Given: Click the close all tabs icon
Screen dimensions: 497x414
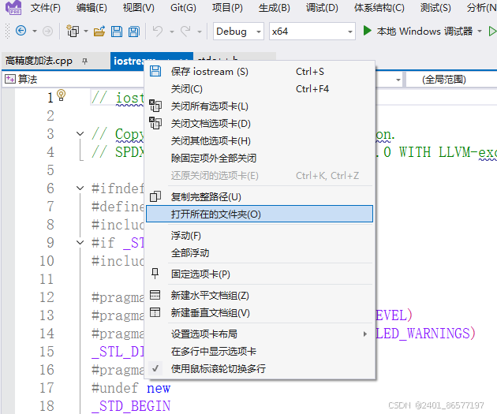Looking at the screenshot, I should [155, 106].
